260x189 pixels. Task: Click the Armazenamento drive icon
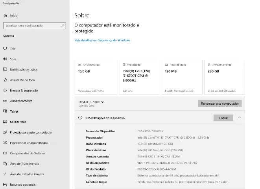point(5,101)
